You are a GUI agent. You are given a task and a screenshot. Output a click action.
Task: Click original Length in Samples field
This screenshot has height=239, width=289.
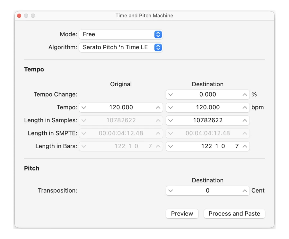click(x=121, y=120)
